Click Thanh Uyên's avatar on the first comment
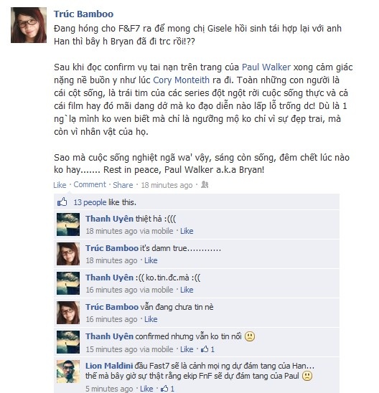 pyautogui.click(x=68, y=224)
